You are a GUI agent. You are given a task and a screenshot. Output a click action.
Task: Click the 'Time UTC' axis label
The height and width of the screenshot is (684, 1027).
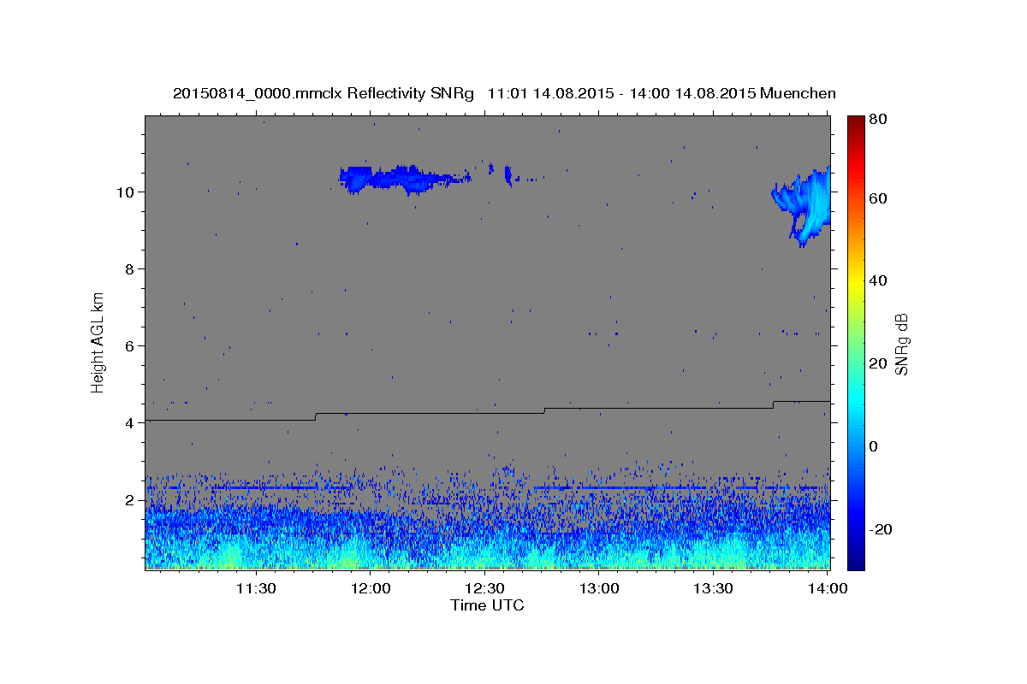click(487, 605)
